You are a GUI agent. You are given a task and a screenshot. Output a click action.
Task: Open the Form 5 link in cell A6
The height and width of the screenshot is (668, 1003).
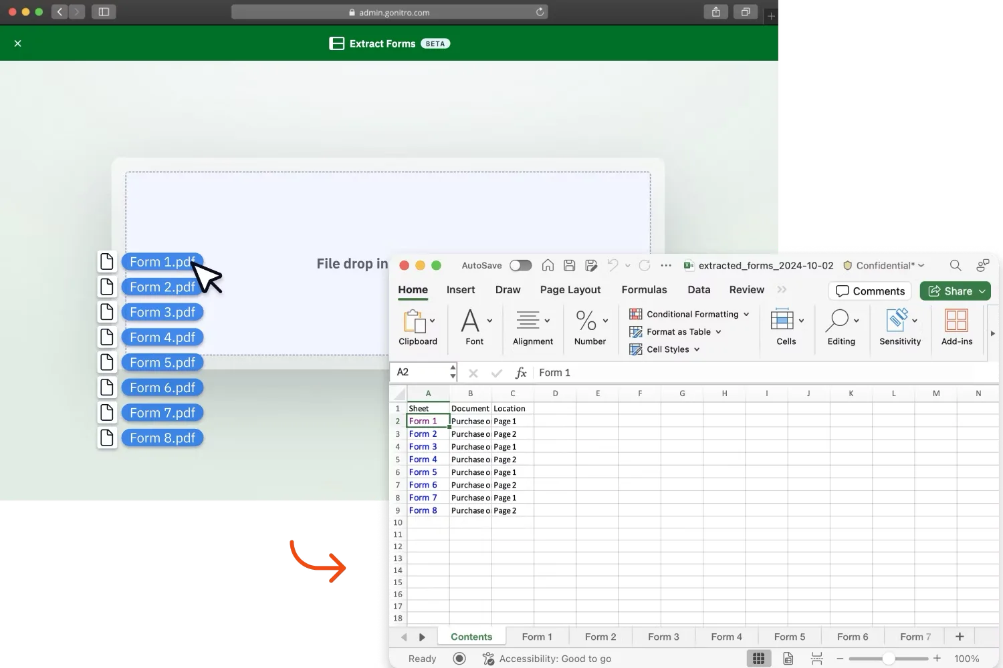click(423, 472)
